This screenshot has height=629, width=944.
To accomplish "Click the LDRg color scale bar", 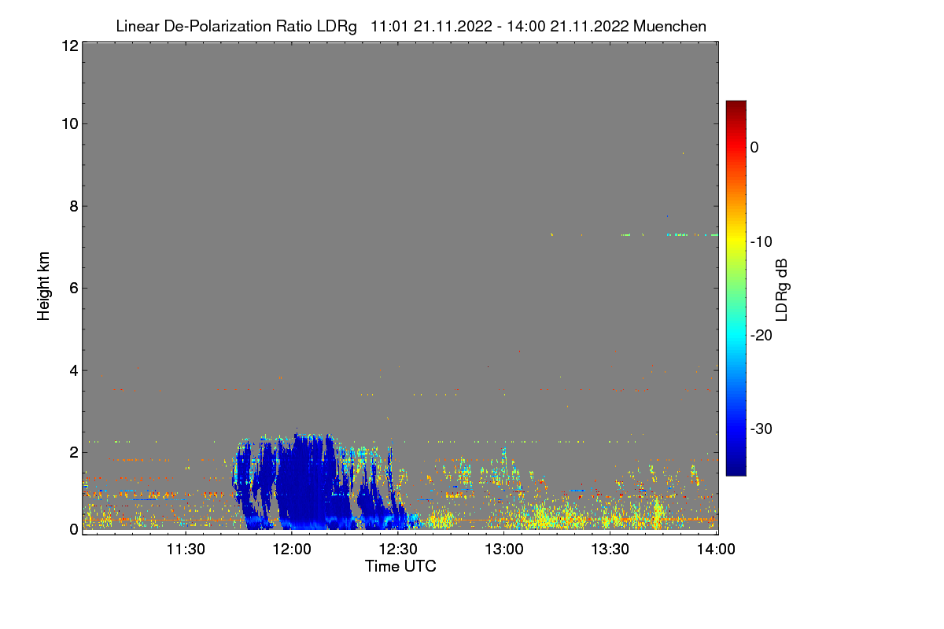I will (x=736, y=288).
